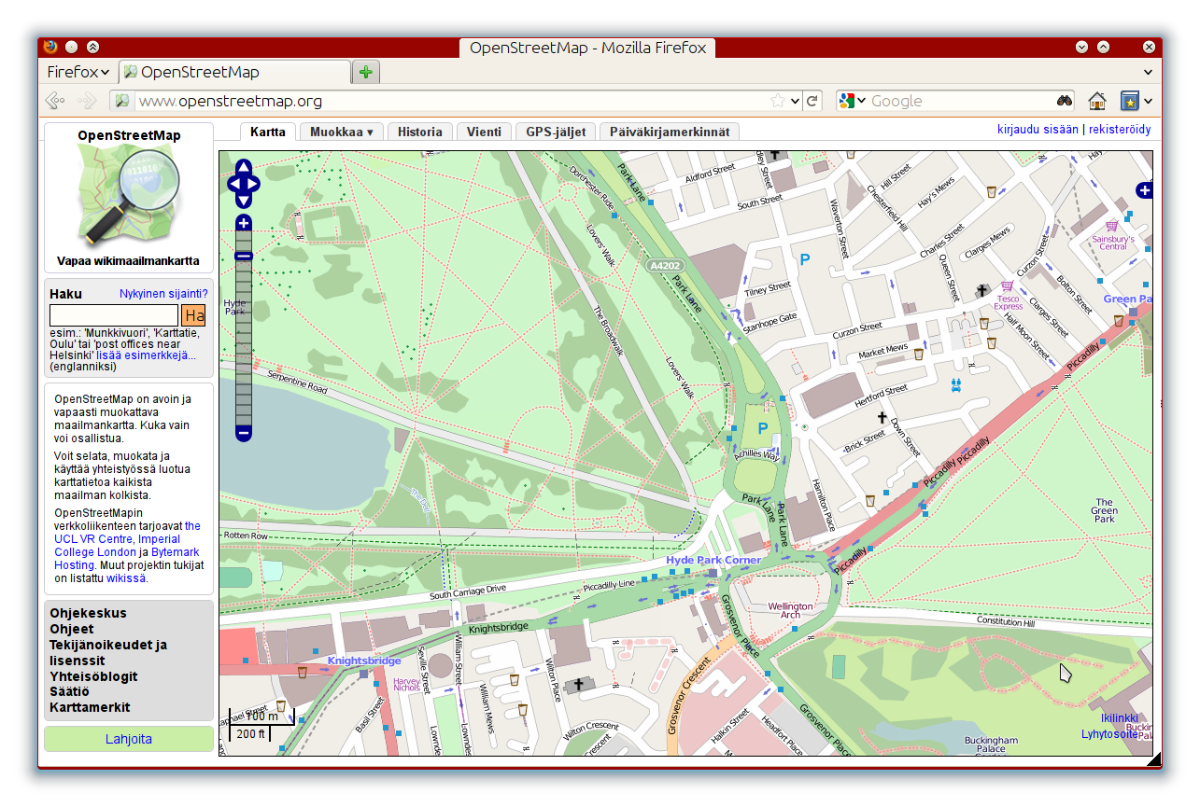Click the rekisteröidy link
1200x807 pixels.
pyautogui.click(x=1120, y=130)
